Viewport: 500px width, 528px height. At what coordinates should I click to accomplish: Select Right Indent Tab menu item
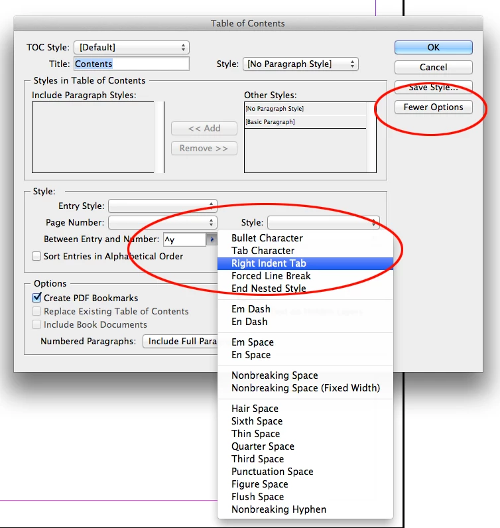[305, 263]
